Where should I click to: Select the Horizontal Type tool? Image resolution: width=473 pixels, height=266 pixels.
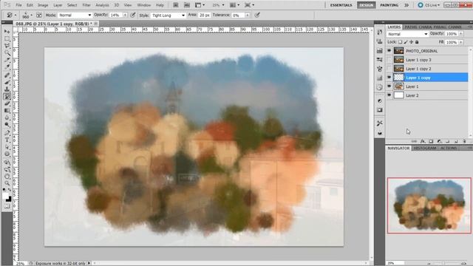7,140
